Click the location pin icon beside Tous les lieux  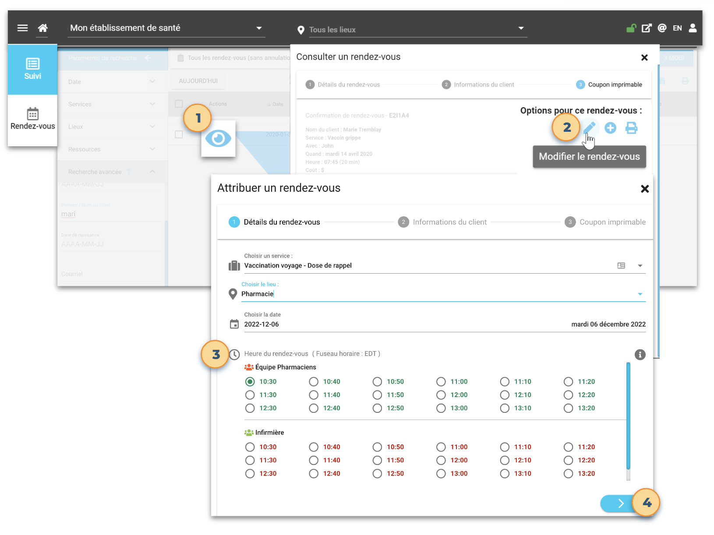(x=301, y=30)
